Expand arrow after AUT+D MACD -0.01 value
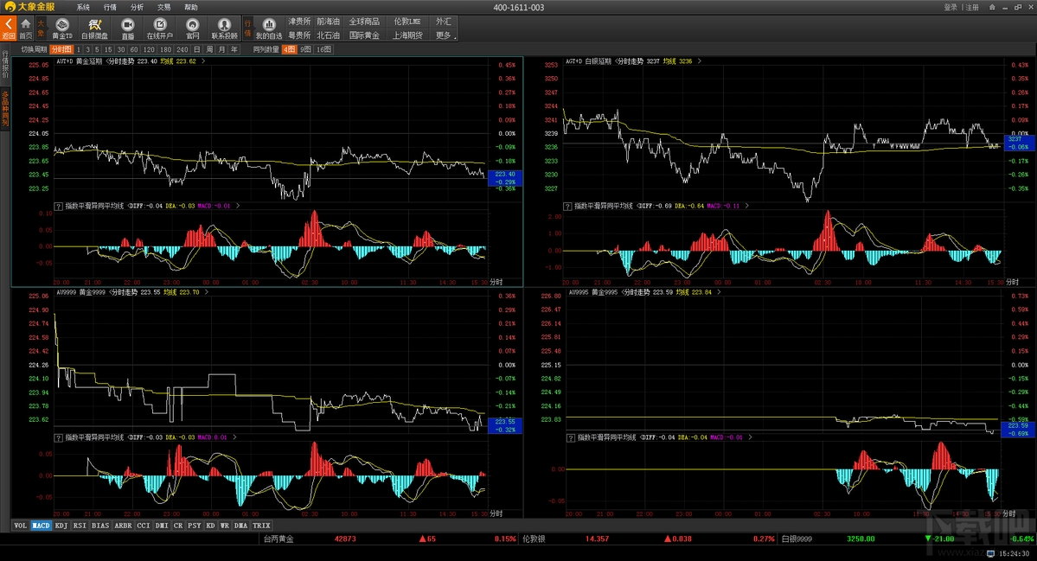Image resolution: width=1037 pixels, height=561 pixels. click(238, 207)
